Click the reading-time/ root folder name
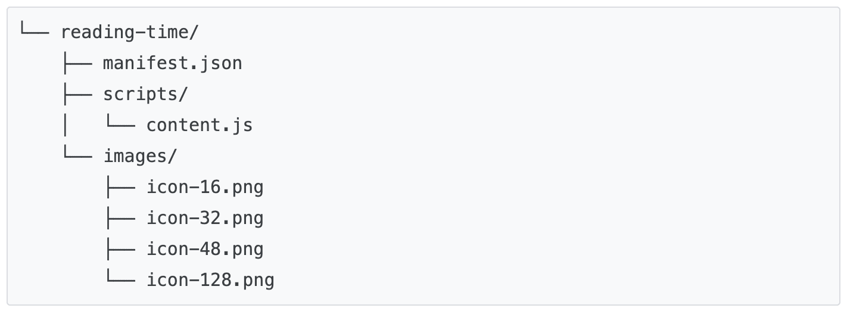 pos(129,32)
